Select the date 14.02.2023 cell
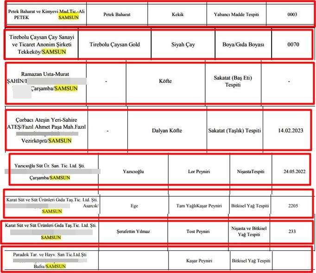Viewport: 316px width, 273px height. click(x=291, y=130)
